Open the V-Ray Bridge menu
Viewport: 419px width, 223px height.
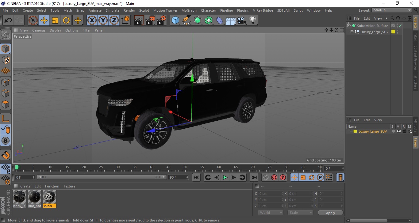[263, 10]
